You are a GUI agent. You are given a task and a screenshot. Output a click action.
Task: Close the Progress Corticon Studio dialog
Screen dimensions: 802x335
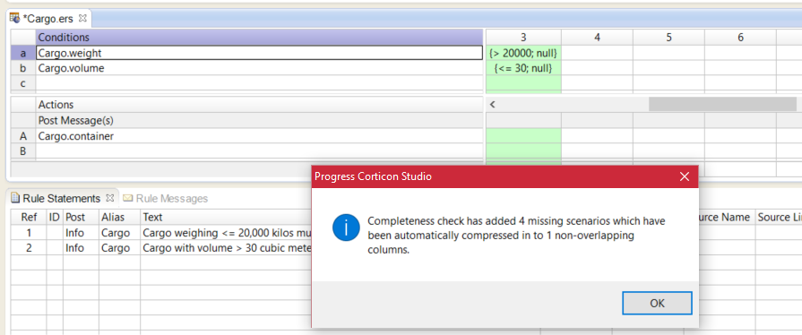[685, 177]
